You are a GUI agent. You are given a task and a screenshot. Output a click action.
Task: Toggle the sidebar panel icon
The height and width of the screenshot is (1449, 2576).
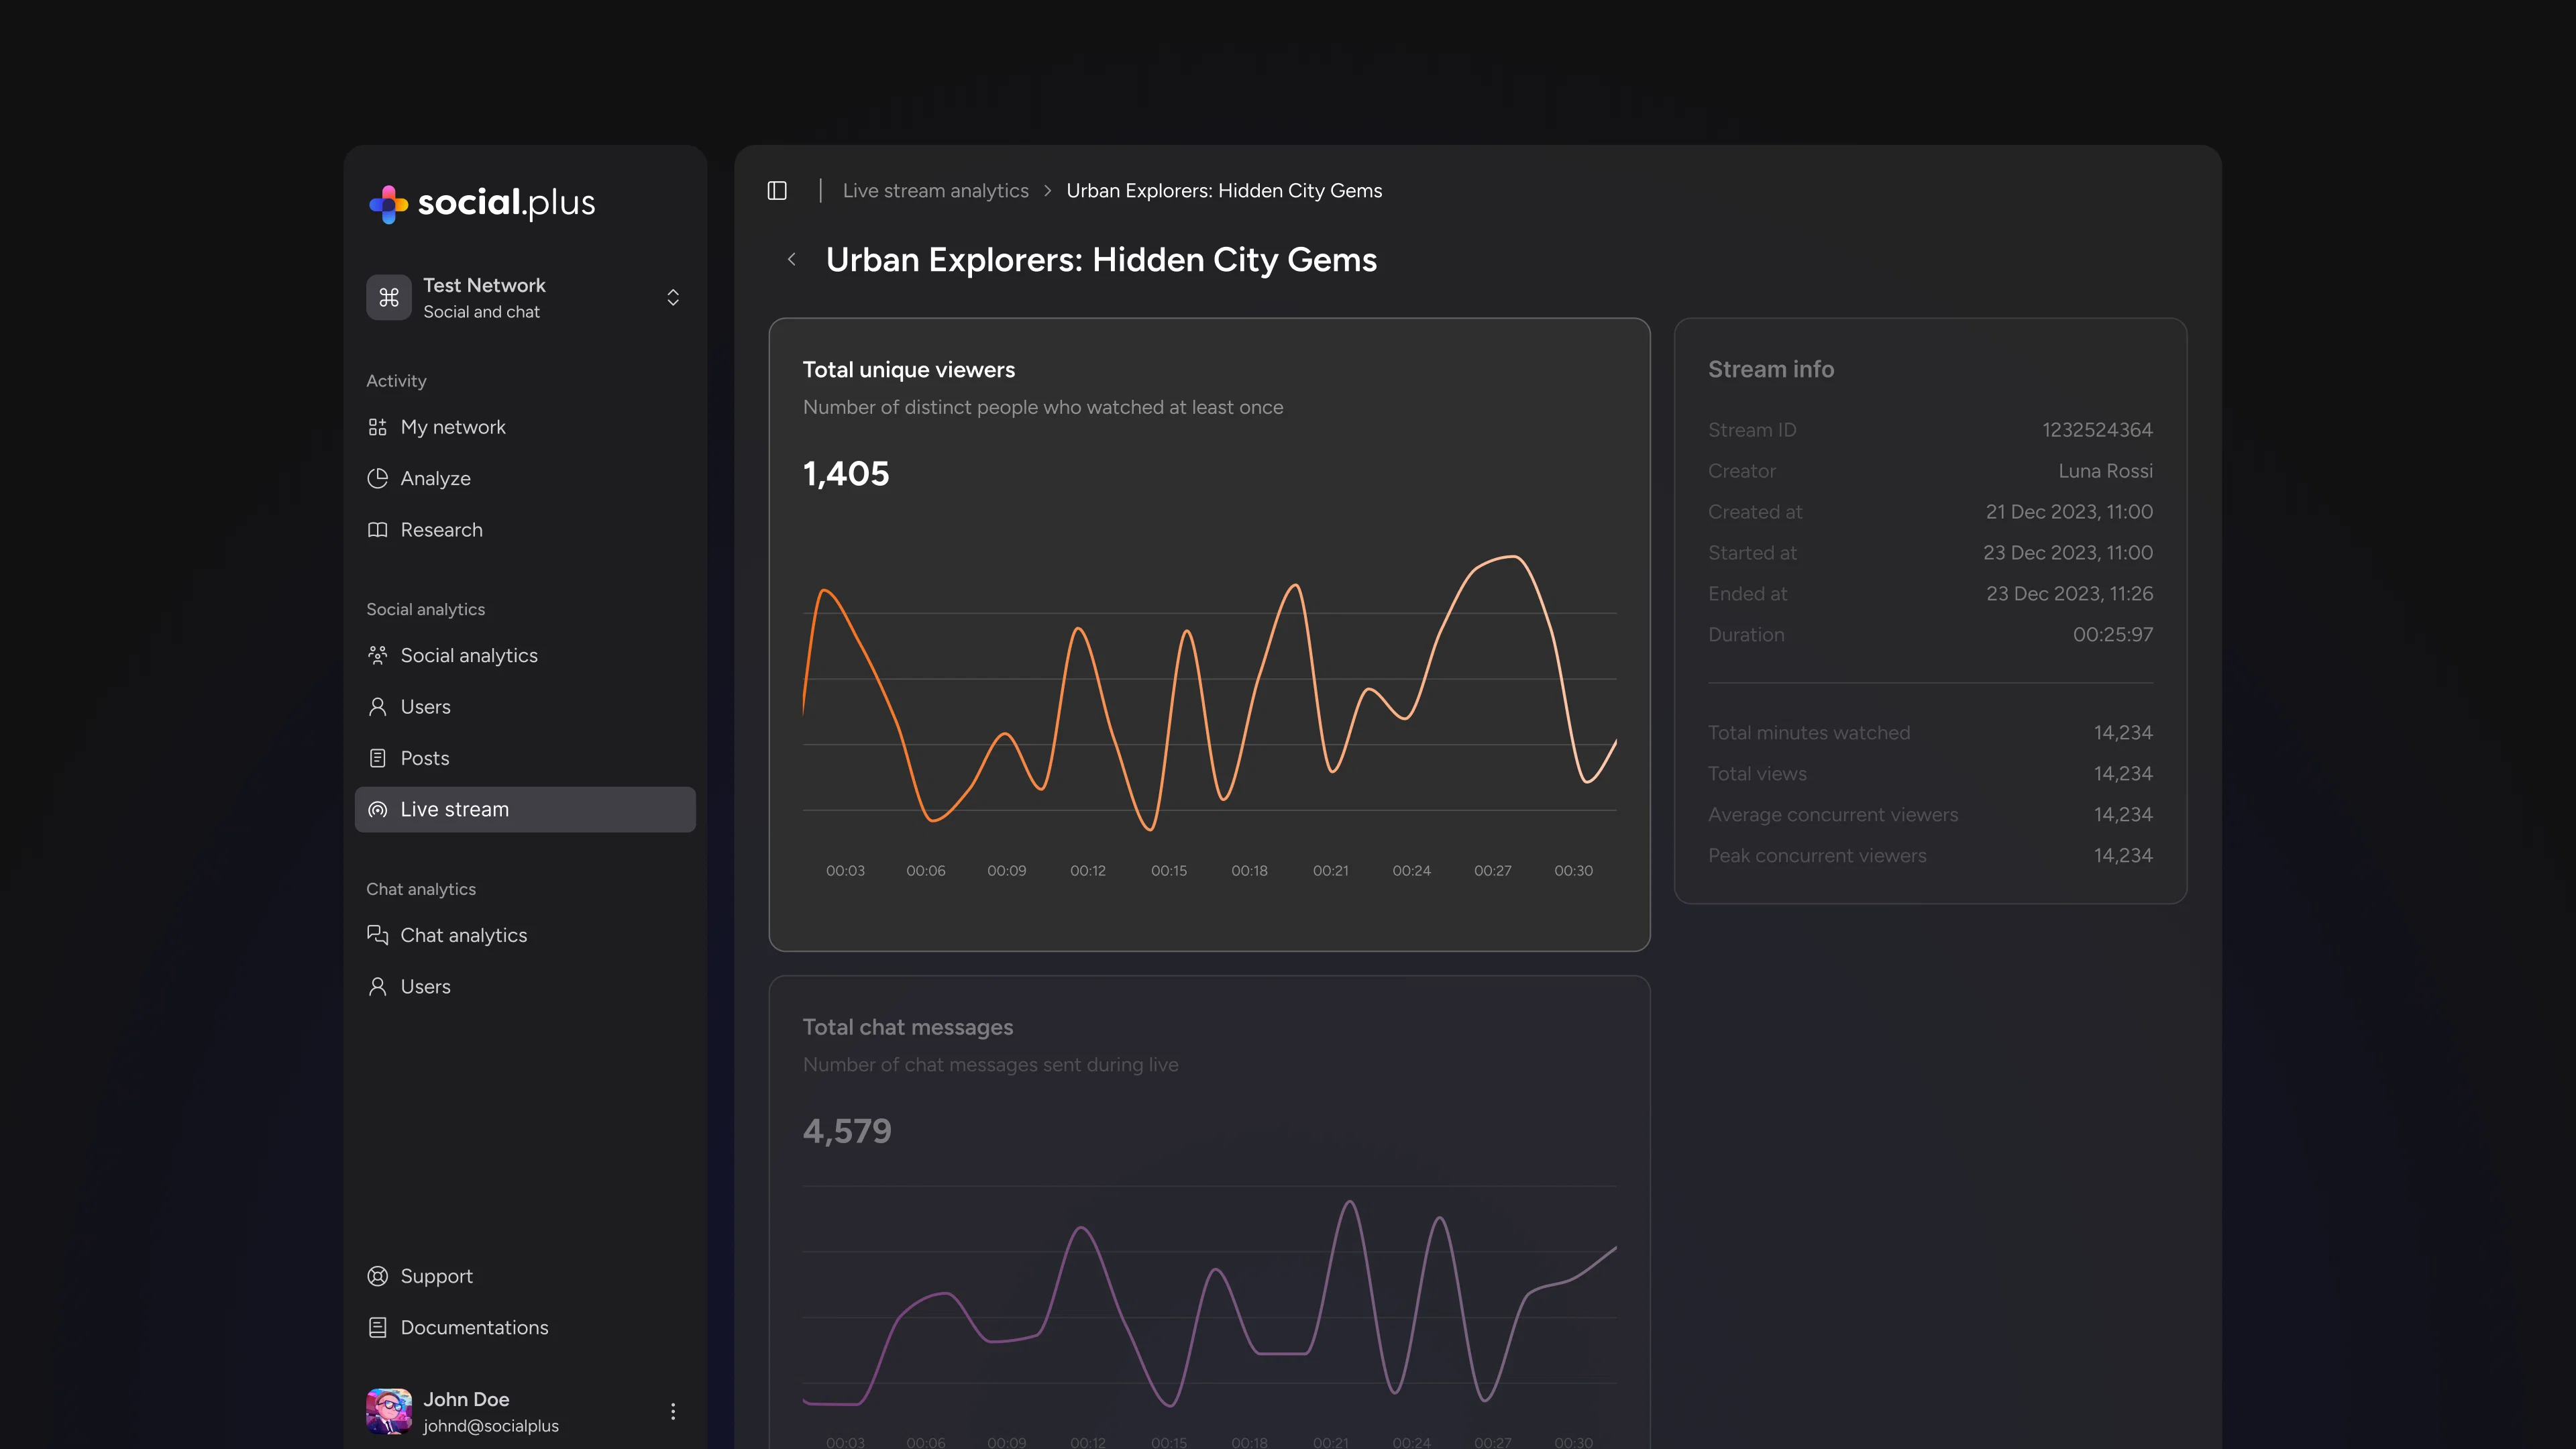777,190
